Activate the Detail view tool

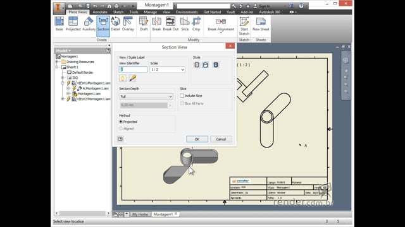coord(115,24)
